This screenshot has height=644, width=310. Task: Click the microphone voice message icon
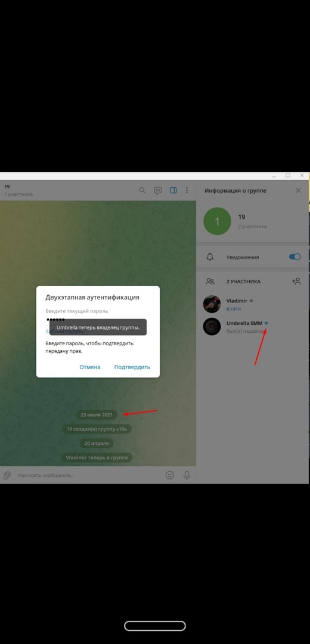[x=187, y=475]
